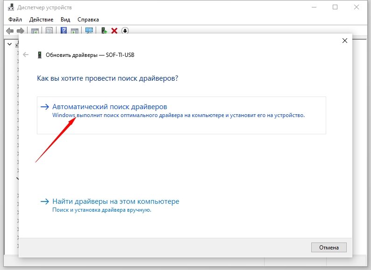Image resolution: width=371 pixels, height=270 pixels.
Task: Open the Вид menu
Action: 65,20
